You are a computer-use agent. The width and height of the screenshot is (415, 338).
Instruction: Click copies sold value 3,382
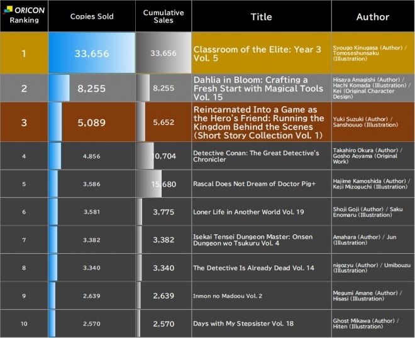coord(92,240)
